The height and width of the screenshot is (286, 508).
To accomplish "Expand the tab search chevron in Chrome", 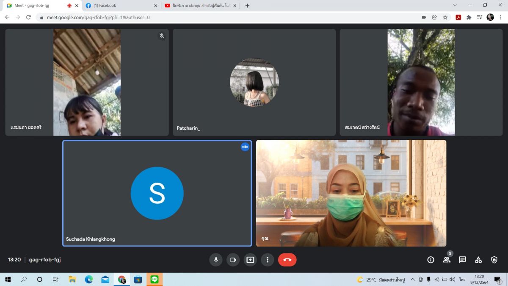I will [x=455, y=5].
